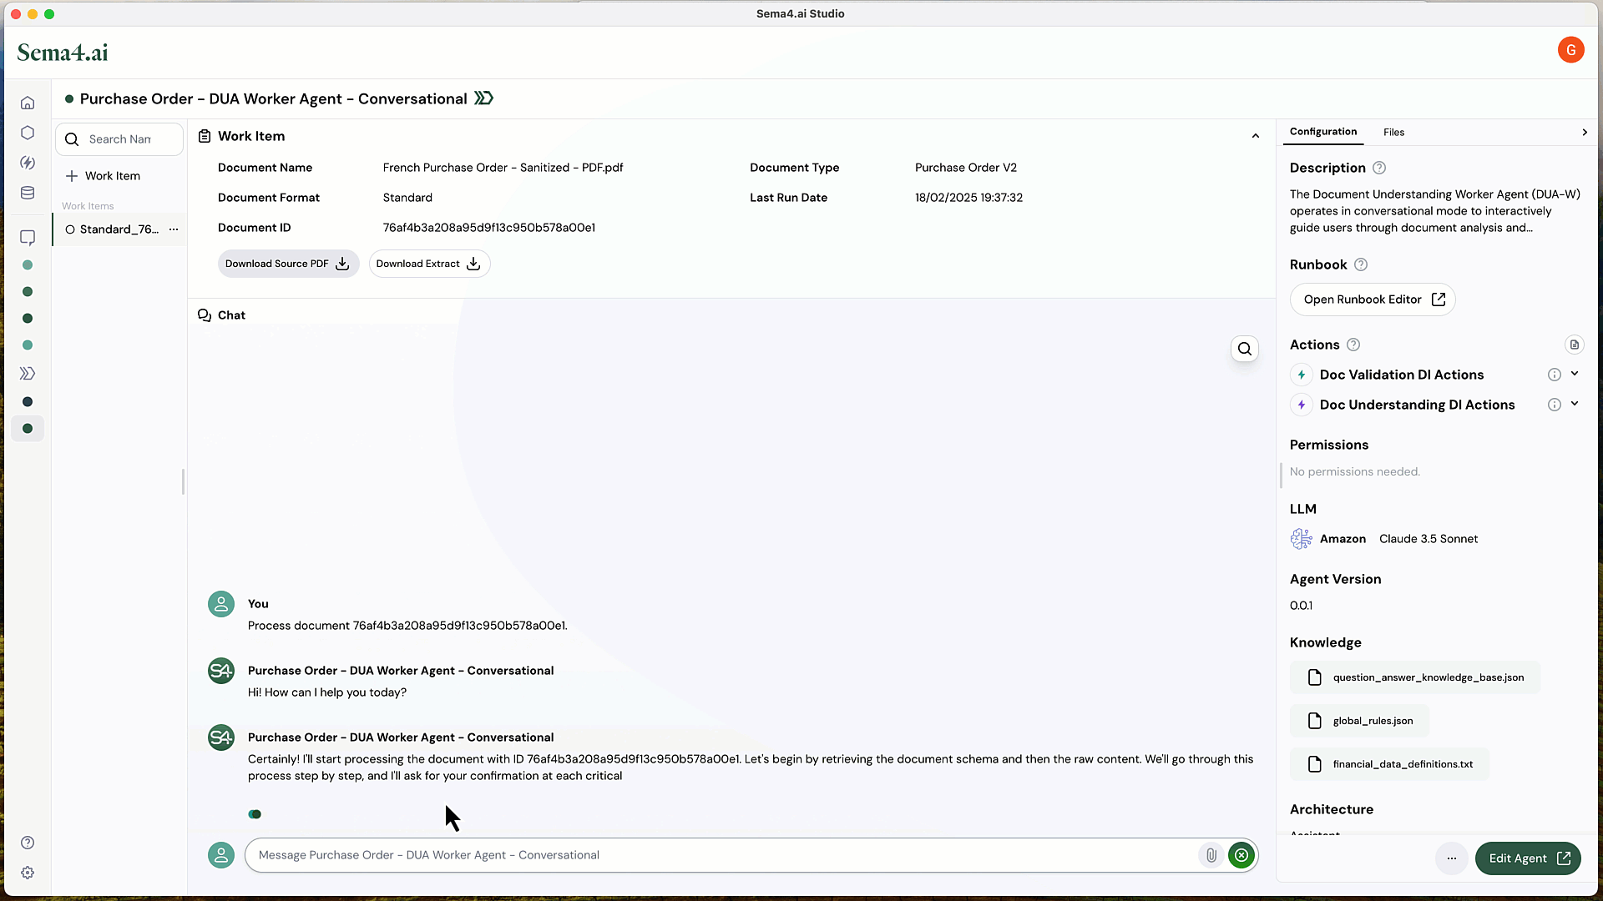
Task: Open the three-dot menu beside Edit Agent
Action: coord(1452,858)
